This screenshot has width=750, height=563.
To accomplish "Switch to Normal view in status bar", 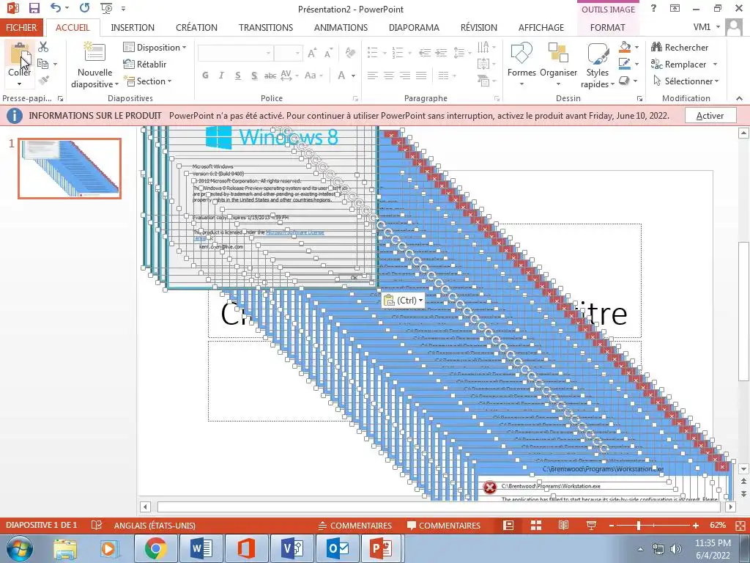I will (508, 525).
